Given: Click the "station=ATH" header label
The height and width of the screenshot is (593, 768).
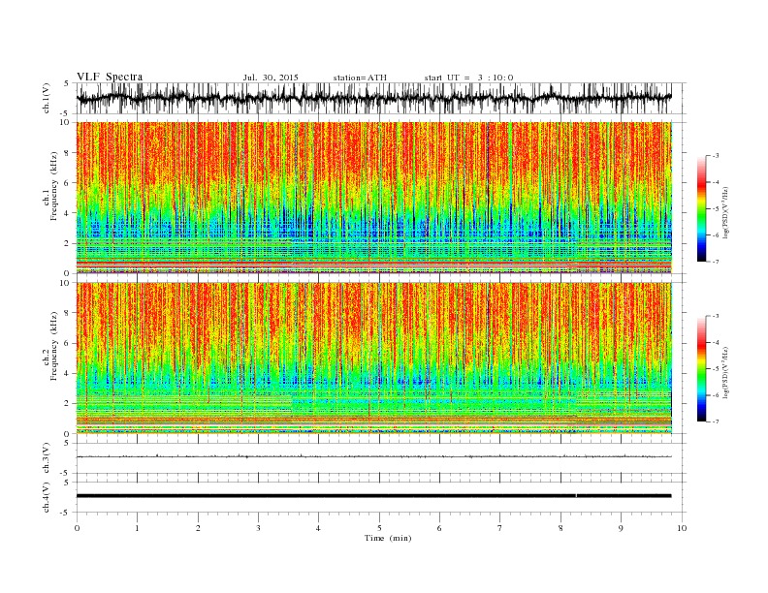Looking at the screenshot, I should [360, 78].
